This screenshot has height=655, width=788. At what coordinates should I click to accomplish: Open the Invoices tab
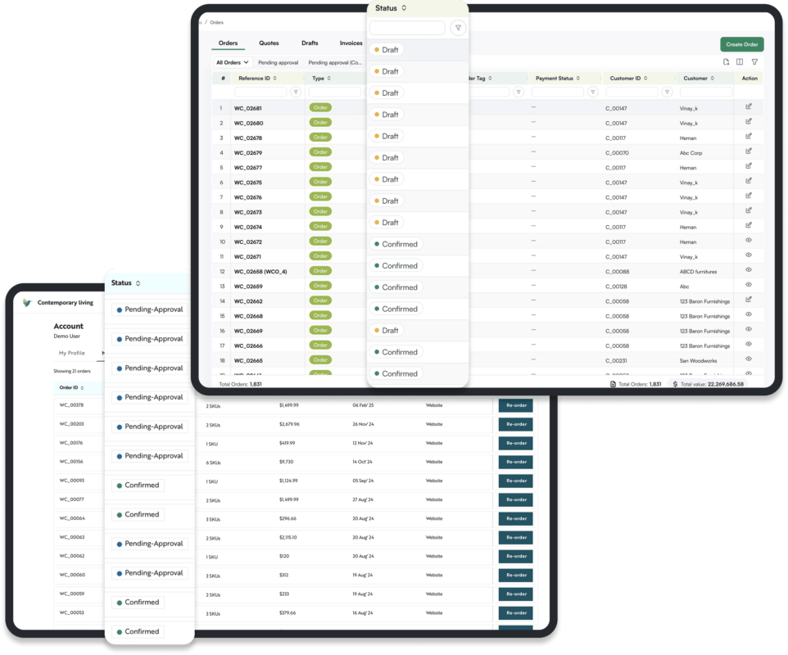coord(351,43)
